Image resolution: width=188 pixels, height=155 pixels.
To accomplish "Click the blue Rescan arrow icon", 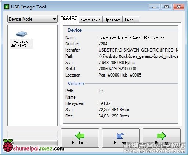I will tap(120, 136).
